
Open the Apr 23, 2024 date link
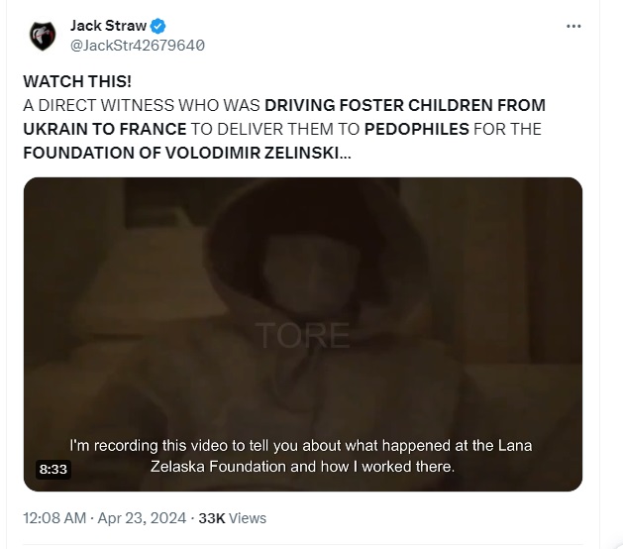tap(142, 518)
